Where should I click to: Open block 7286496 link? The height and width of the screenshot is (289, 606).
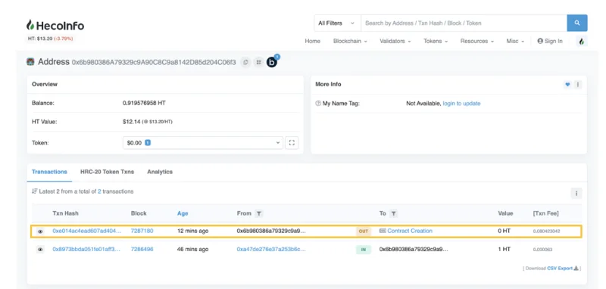click(x=142, y=250)
